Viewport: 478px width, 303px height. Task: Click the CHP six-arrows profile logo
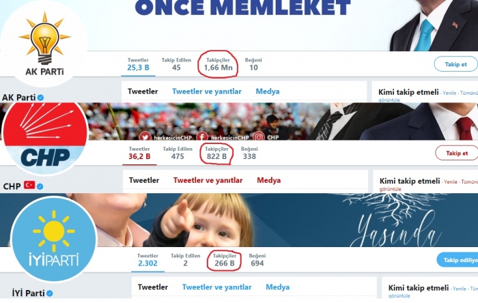[45, 139]
